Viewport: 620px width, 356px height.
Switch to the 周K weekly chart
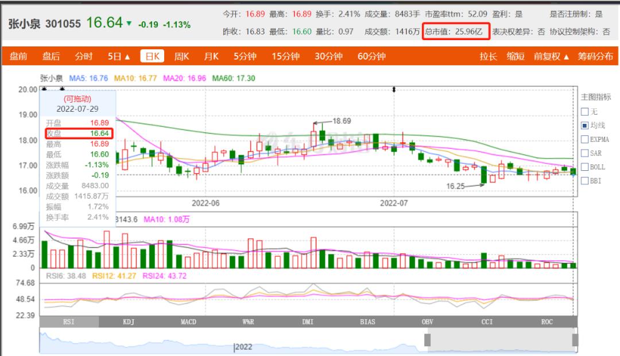[x=181, y=56]
